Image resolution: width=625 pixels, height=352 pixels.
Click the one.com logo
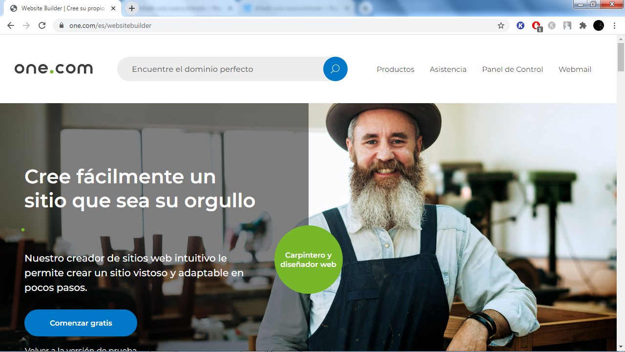click(x=54, y=69)
